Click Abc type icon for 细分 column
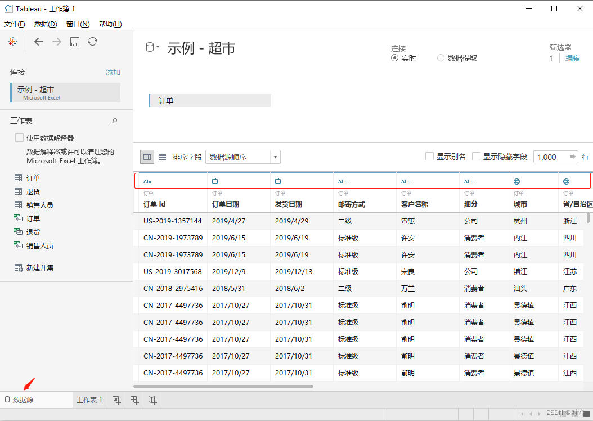Viewport: 593px width, 421px height. [469, 182]
